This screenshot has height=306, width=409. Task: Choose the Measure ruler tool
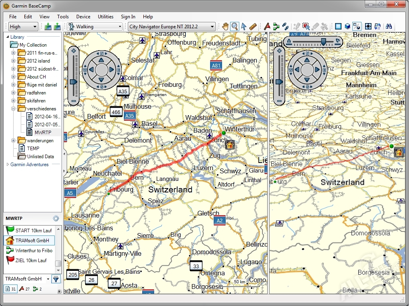point(253,27)
